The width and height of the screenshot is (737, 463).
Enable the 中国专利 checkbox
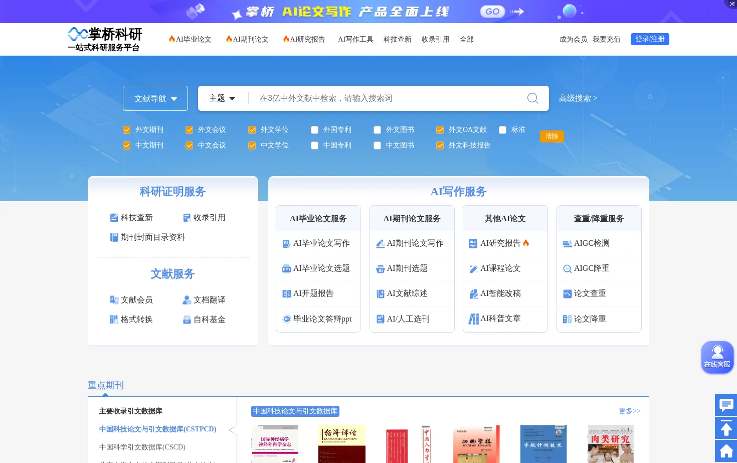point(315,145)
